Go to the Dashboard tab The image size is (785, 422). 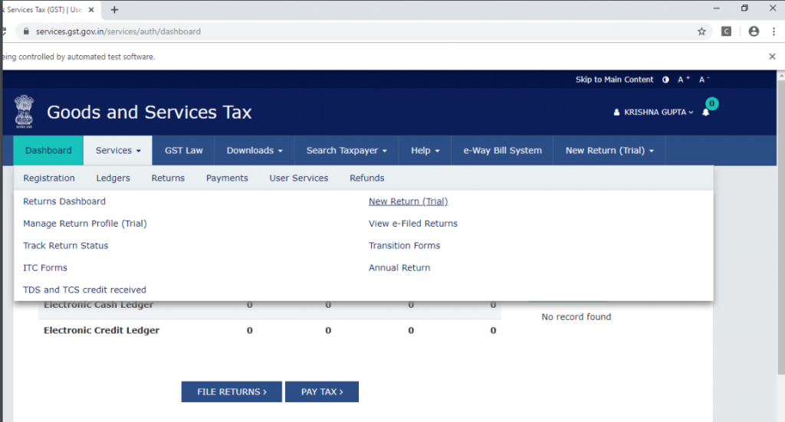coord(48,151)
